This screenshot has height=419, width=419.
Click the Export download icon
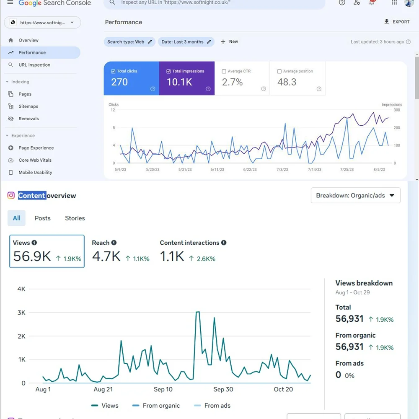387,22
